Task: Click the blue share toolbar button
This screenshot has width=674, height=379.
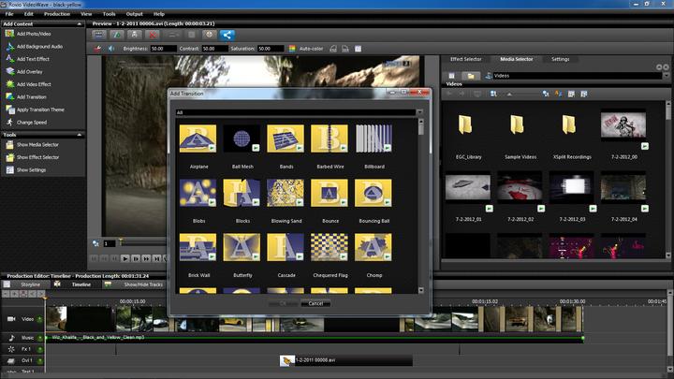Action: [227, 35]
